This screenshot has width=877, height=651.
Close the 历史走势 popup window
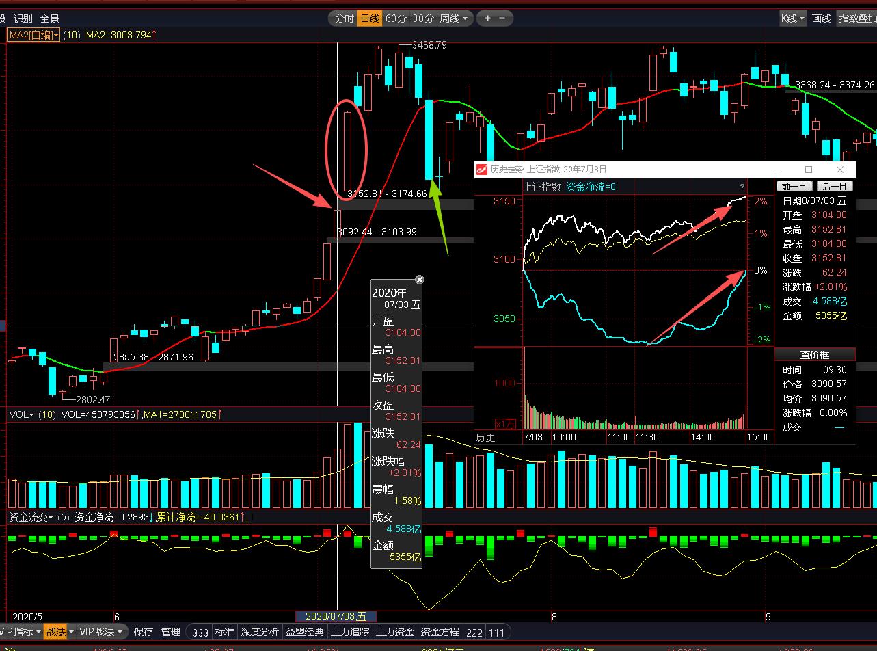point(840,170)
